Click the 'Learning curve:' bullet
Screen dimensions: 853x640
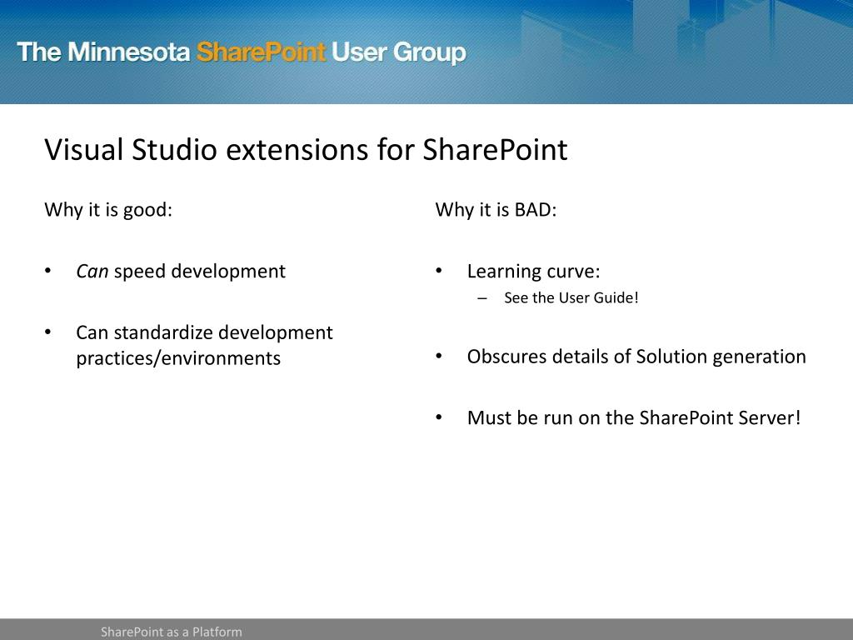pyautogui.click(x=533, y=271)
